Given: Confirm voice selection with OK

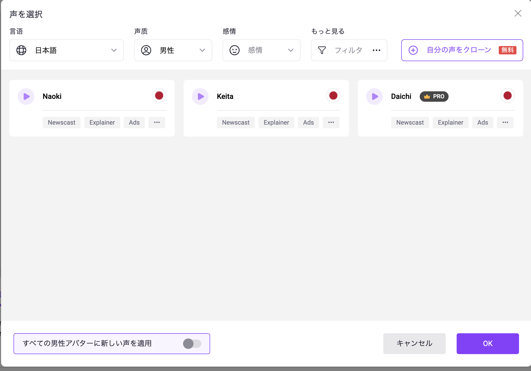Looking at the screenshot, I should [488, 343].
